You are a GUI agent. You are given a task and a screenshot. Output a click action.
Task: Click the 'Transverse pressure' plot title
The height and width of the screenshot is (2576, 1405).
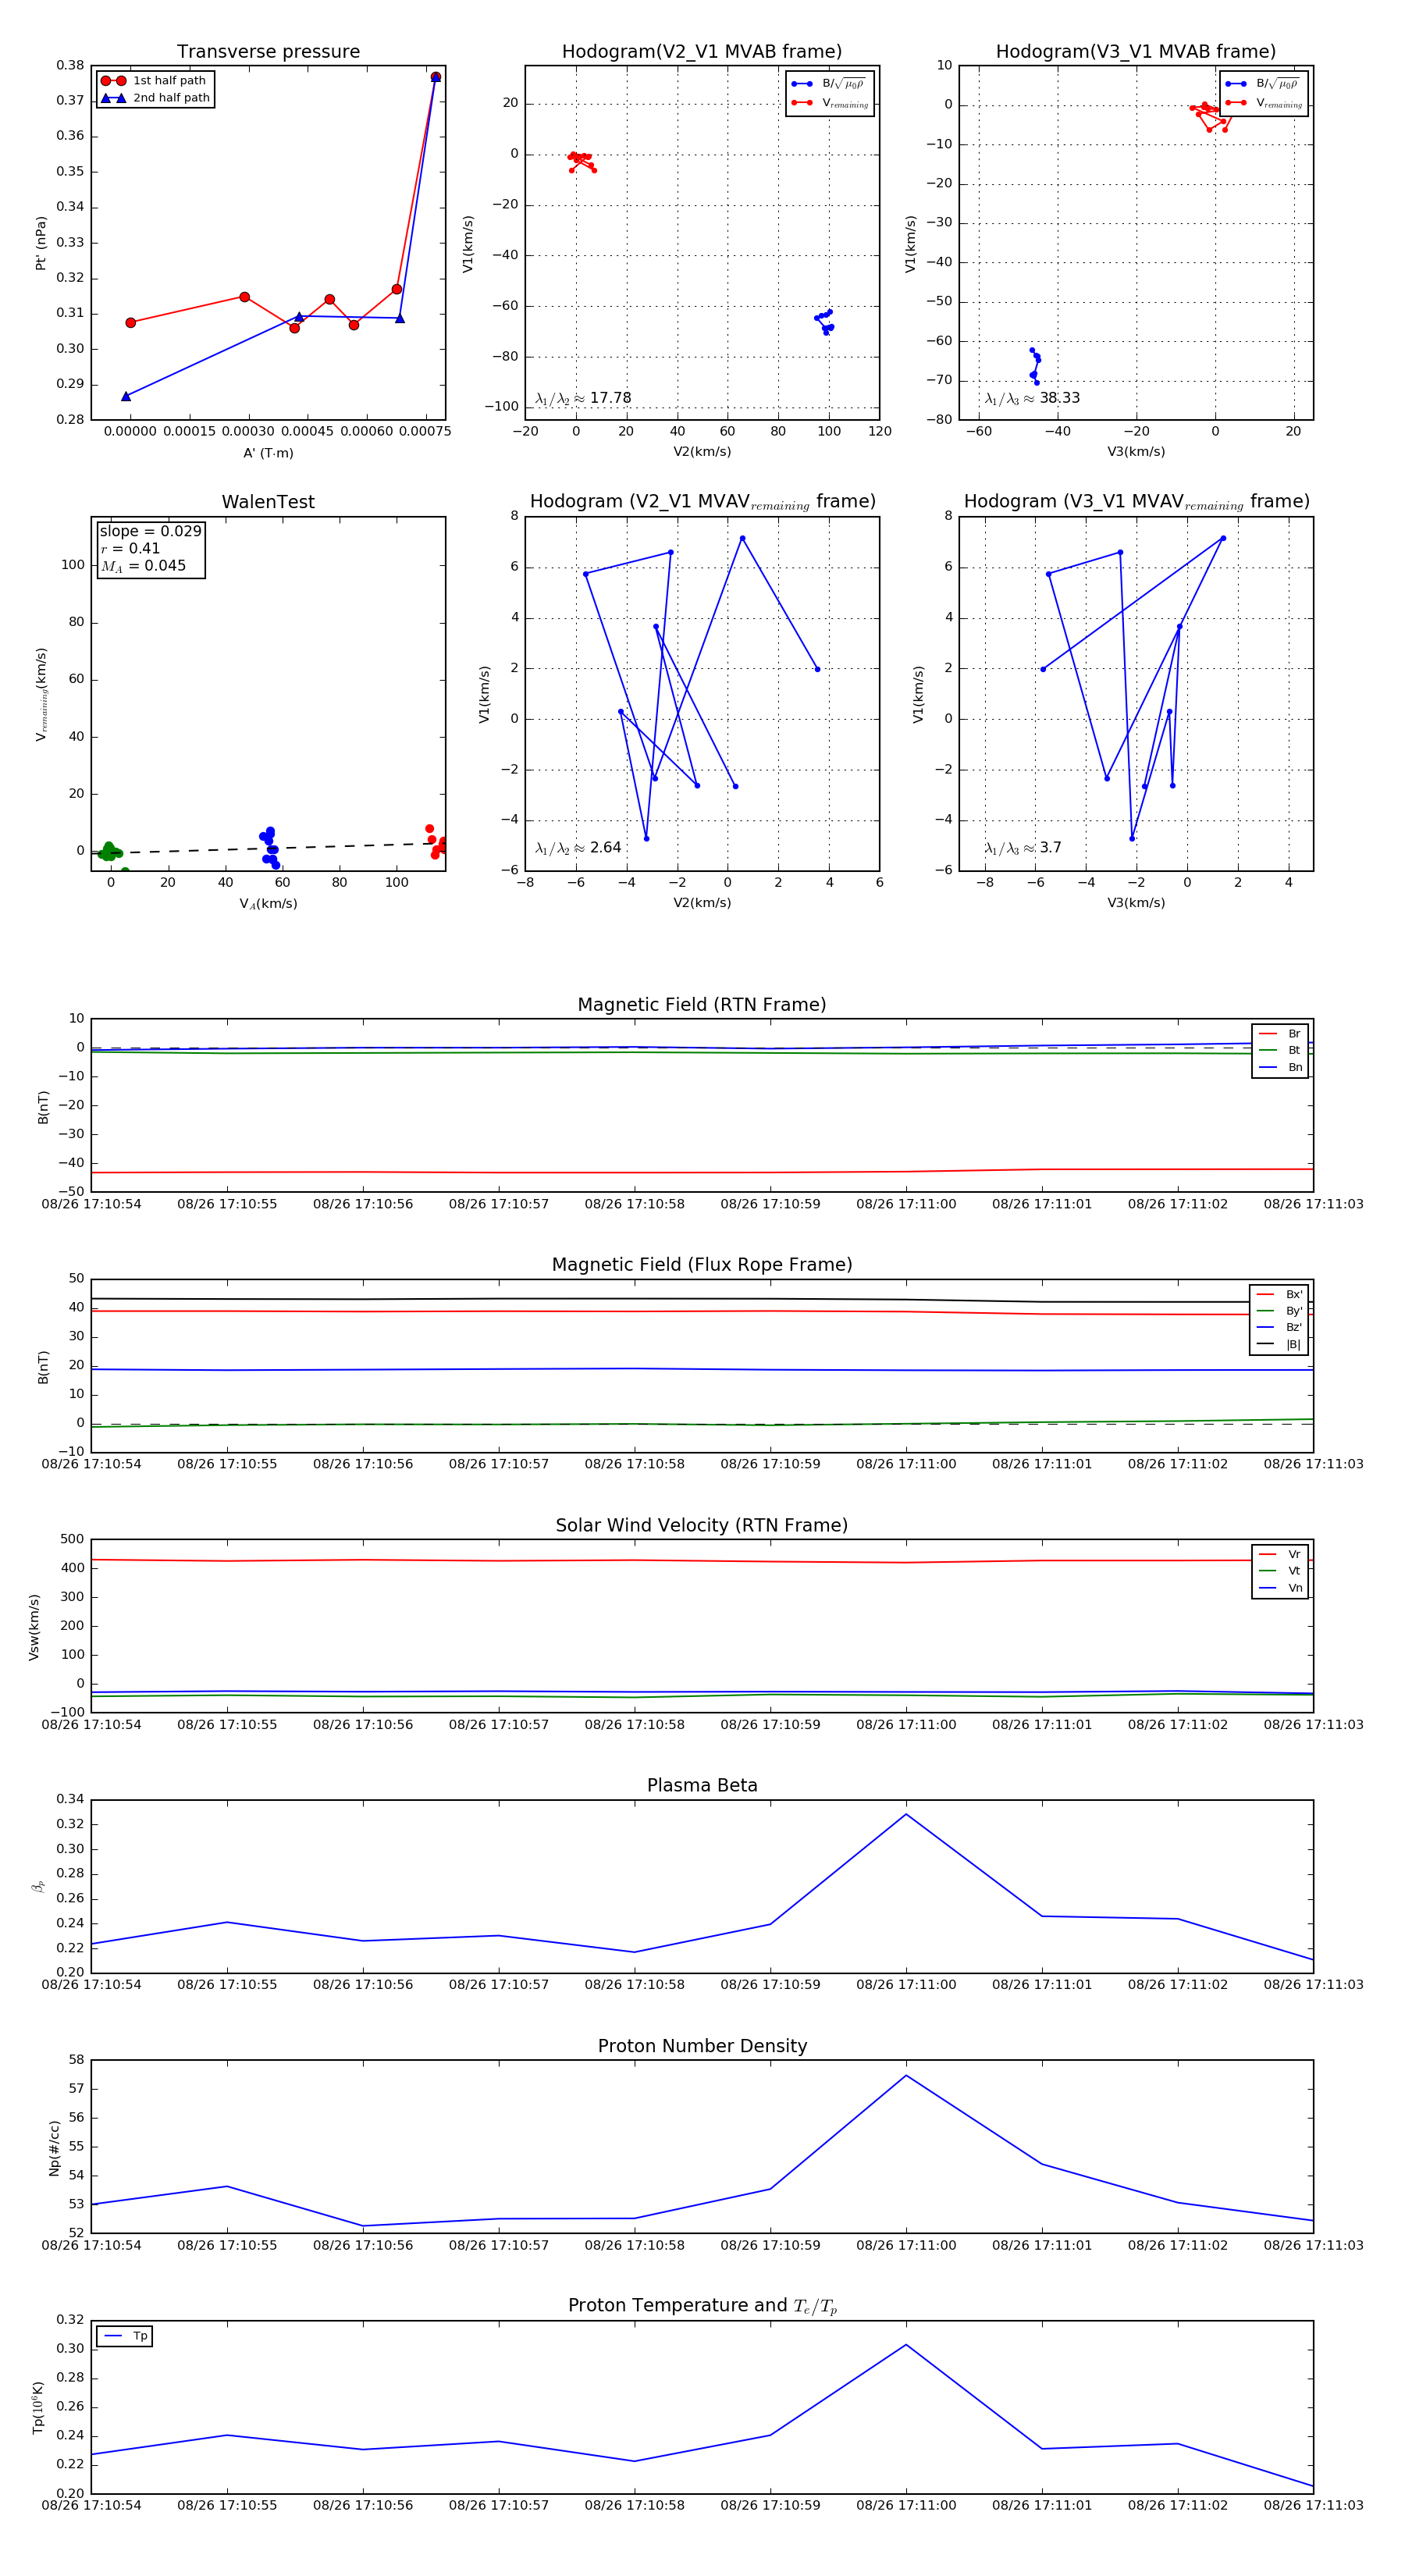point(268,52)
